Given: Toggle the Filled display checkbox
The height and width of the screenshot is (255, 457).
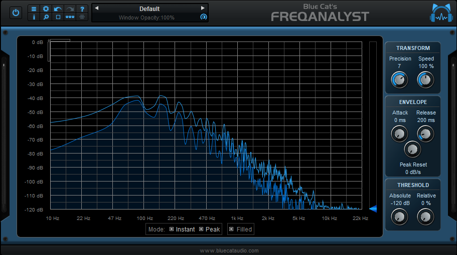Looking at the screenshot, I should coord(231,229).
